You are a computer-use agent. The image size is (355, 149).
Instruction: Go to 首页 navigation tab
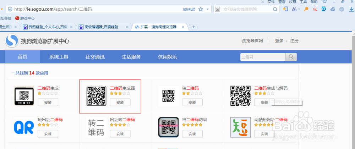tap(23, 57)
